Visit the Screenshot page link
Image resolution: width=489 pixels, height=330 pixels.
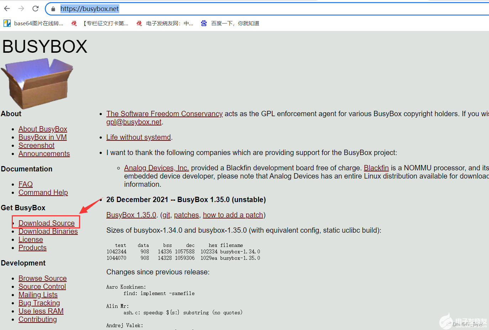[x=36, y=145]
